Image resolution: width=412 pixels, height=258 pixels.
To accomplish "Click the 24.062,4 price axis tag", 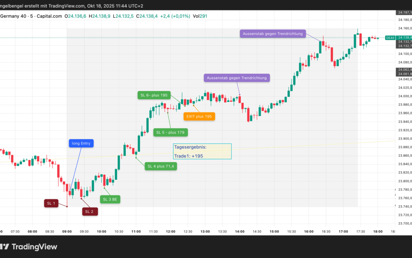I will click(x=404, y=70).
